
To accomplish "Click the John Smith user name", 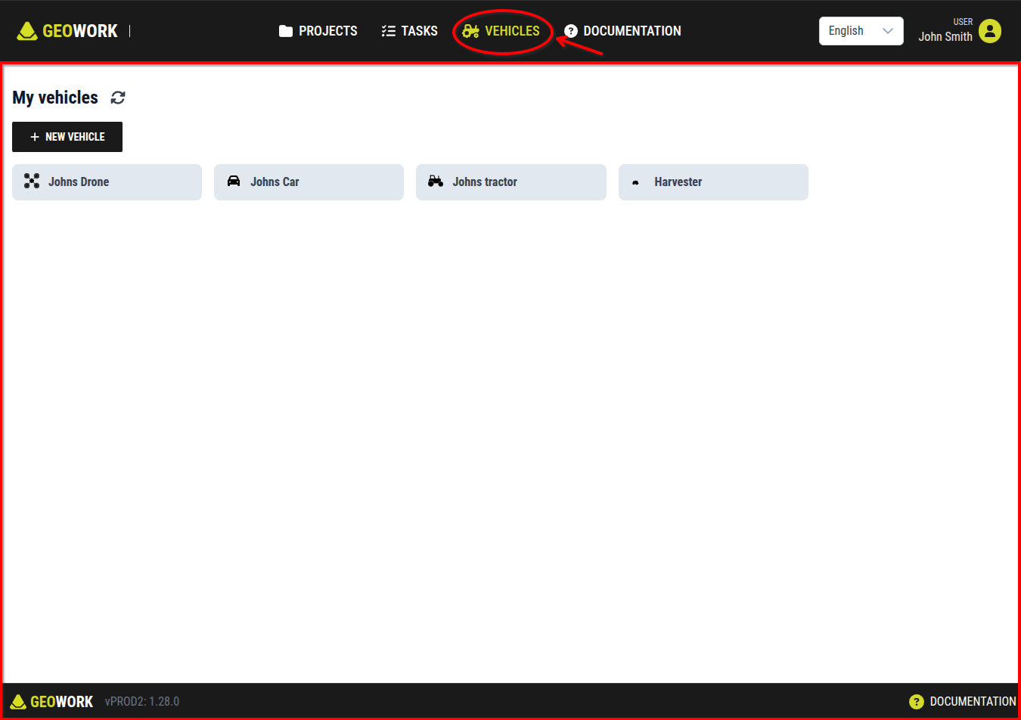I will [945, 36].
